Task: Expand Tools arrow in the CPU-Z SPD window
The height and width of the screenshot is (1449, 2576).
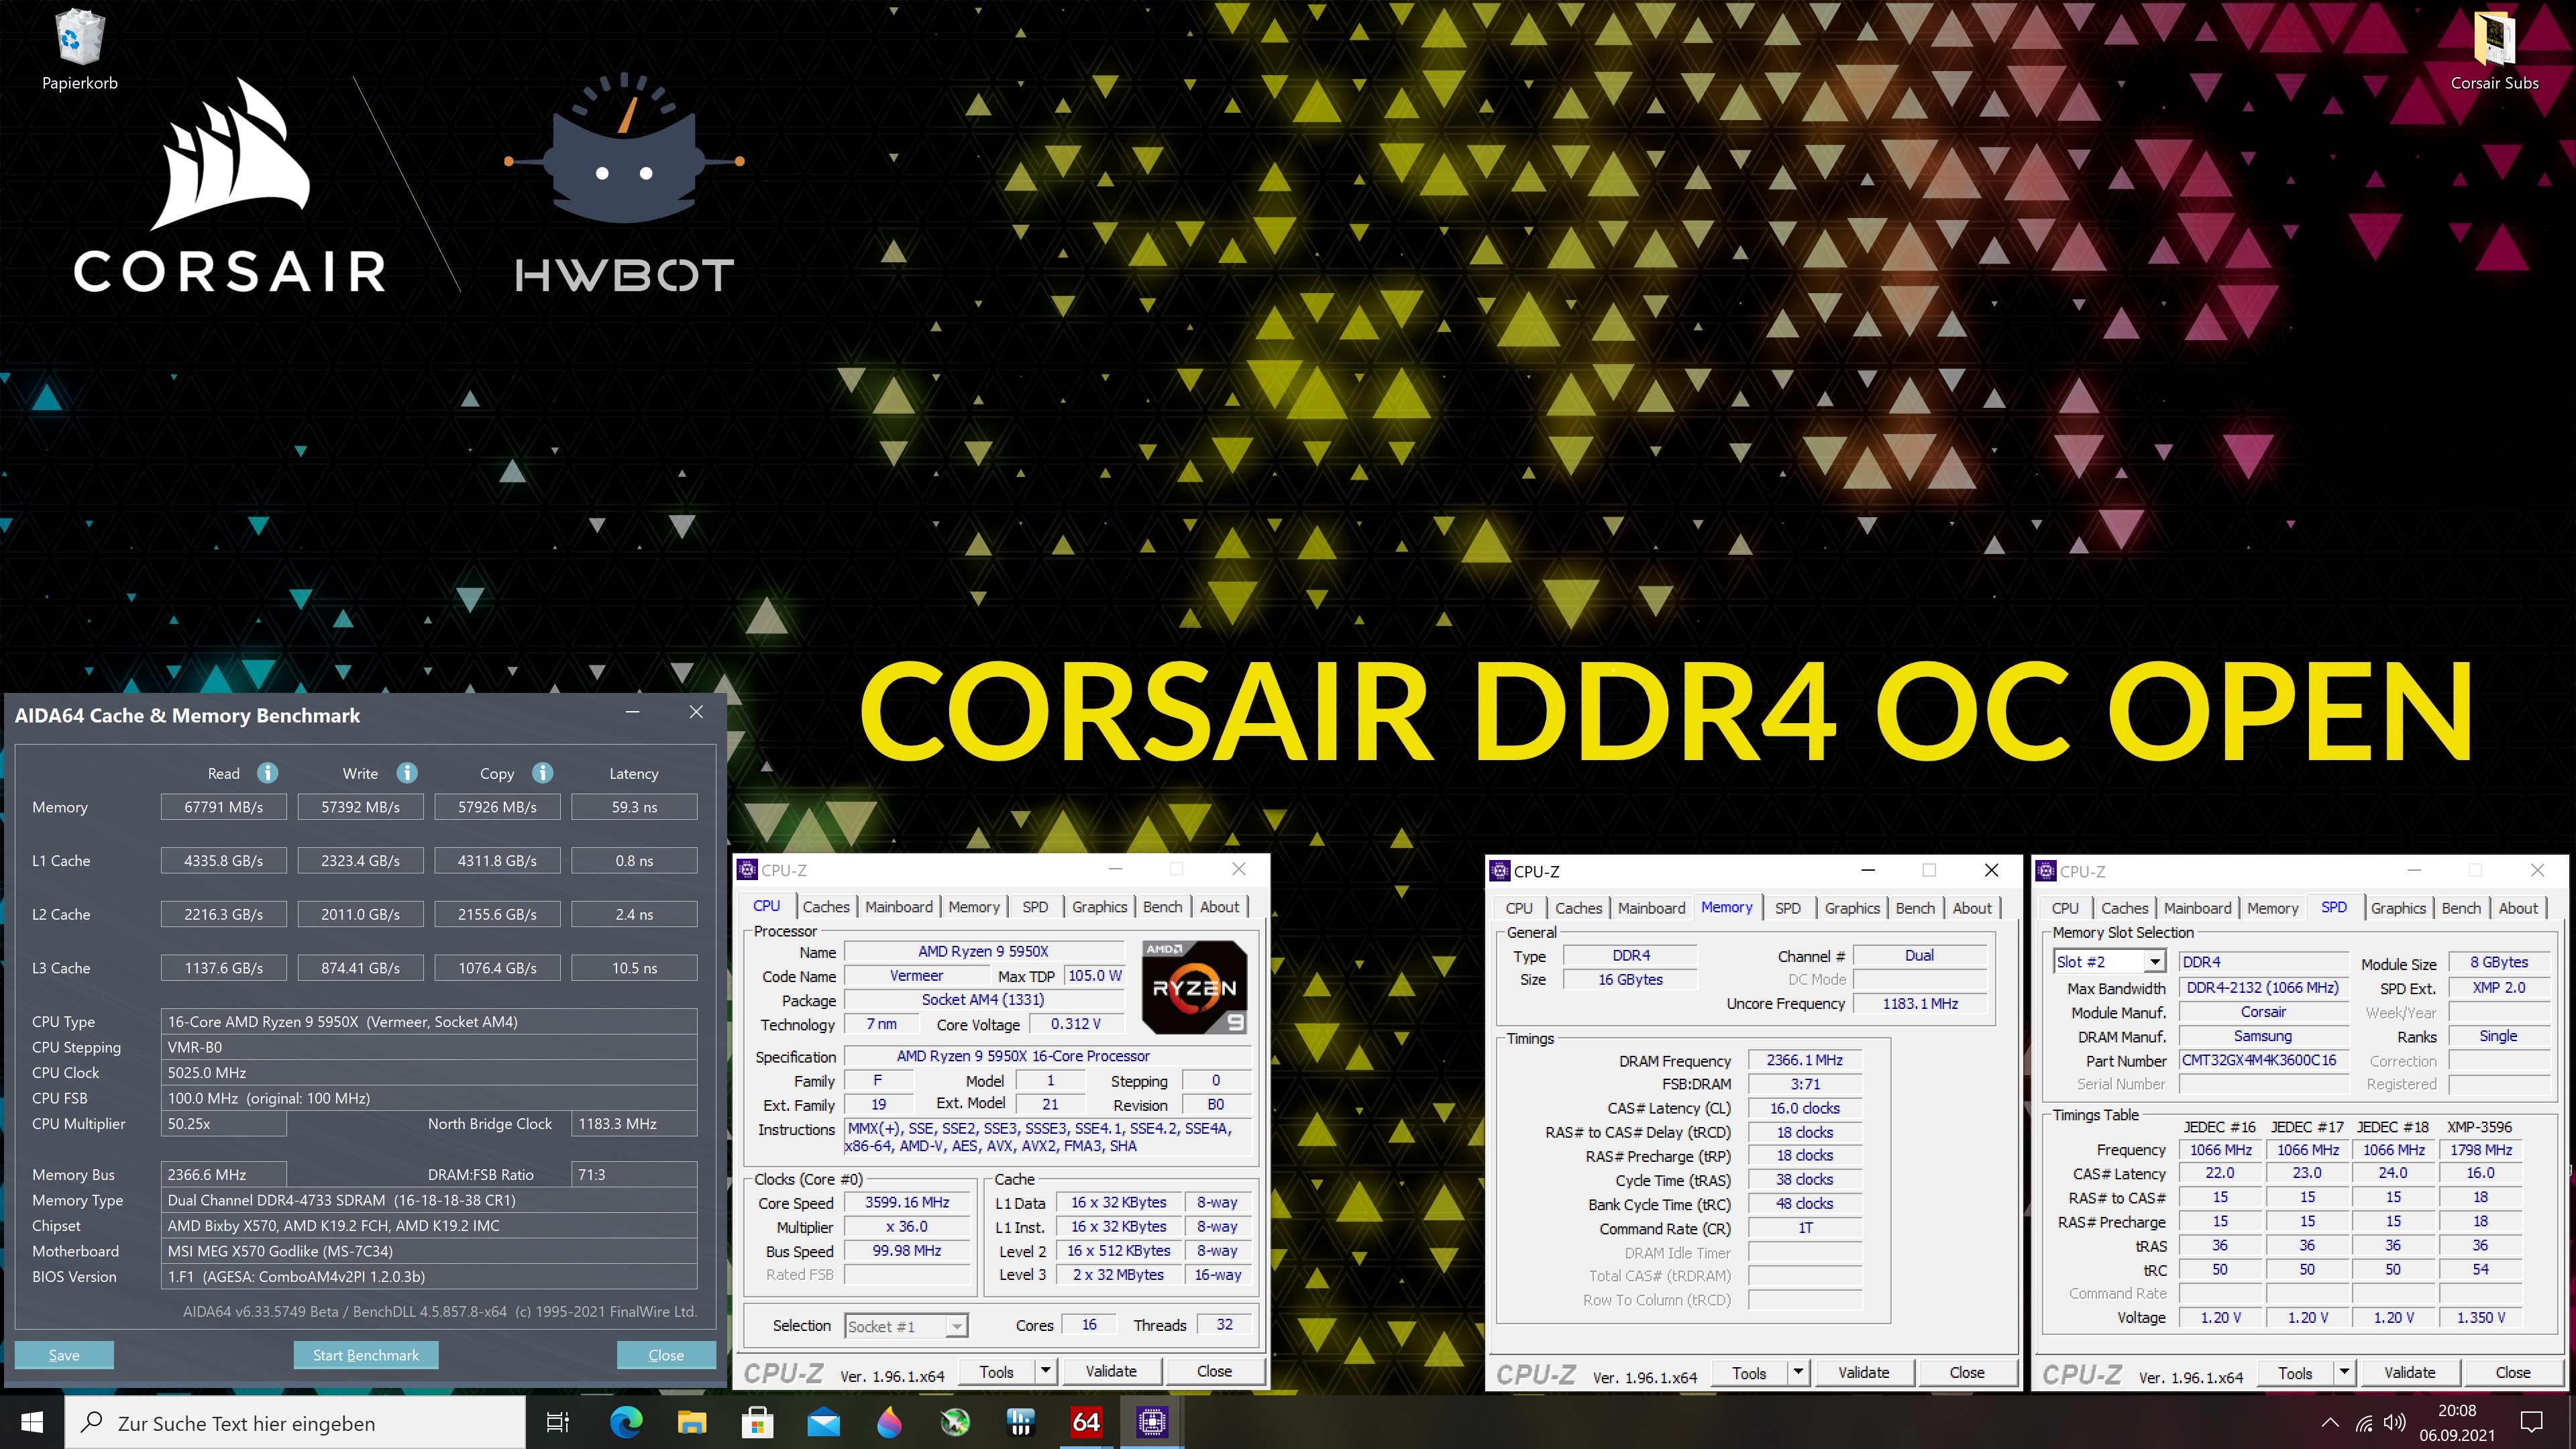Action: tap(2343, 1372)
